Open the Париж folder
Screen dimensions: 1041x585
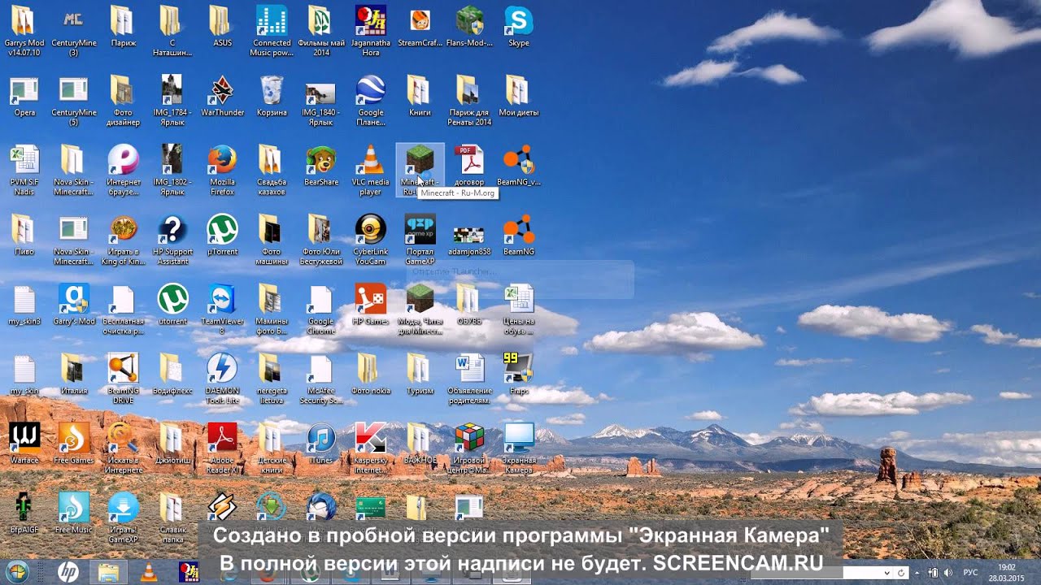pos(123,26)
